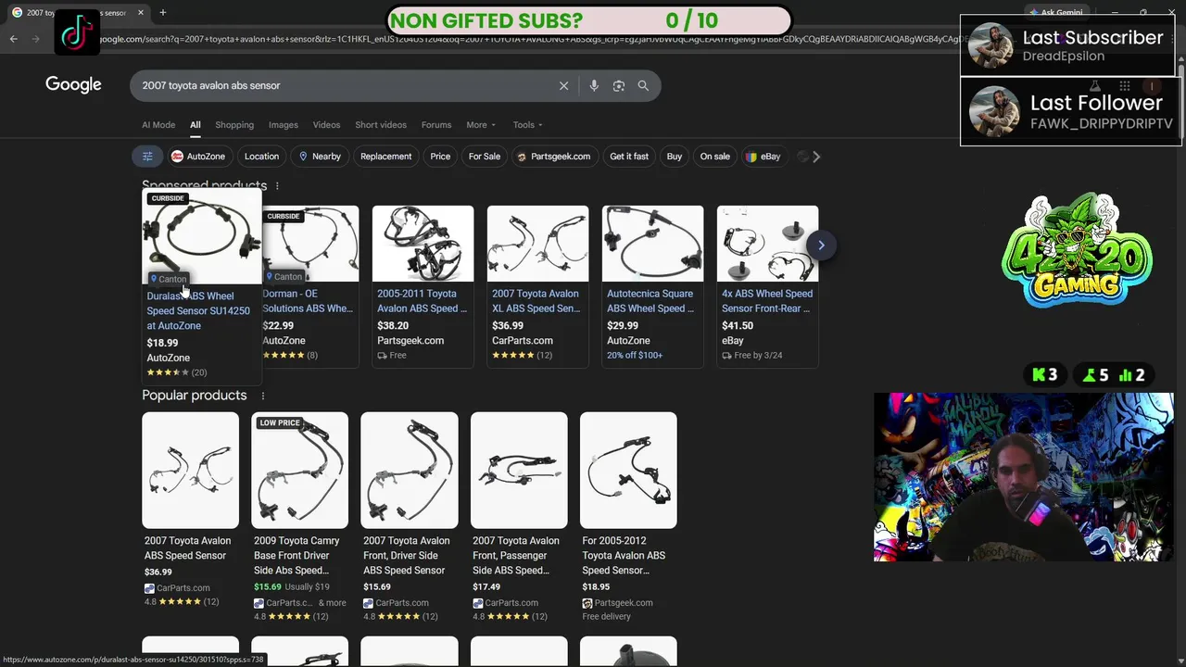Switch to Shopping tab

point(234,125)
